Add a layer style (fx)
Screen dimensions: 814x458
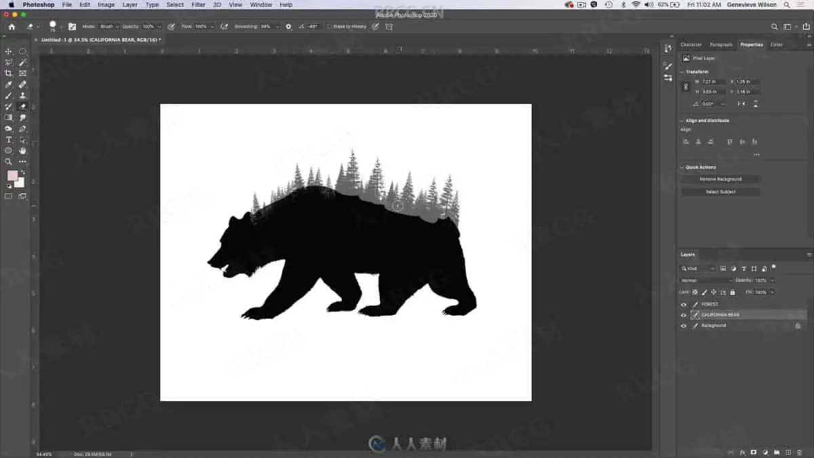pos(743,451)
